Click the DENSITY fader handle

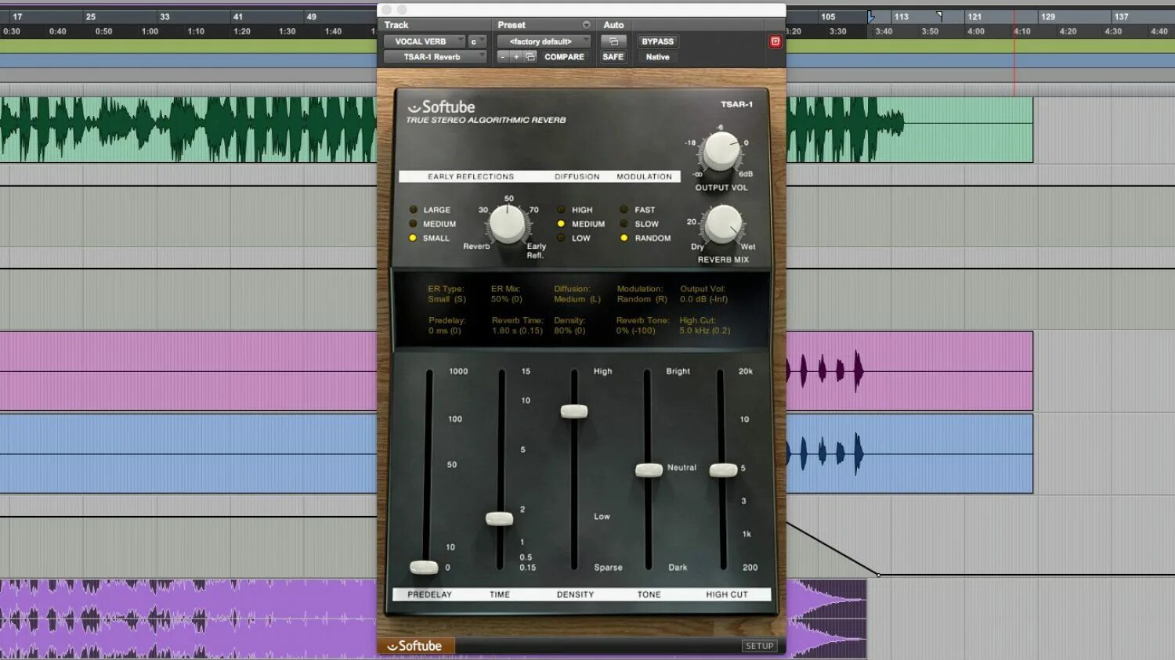tap(573, 411)
